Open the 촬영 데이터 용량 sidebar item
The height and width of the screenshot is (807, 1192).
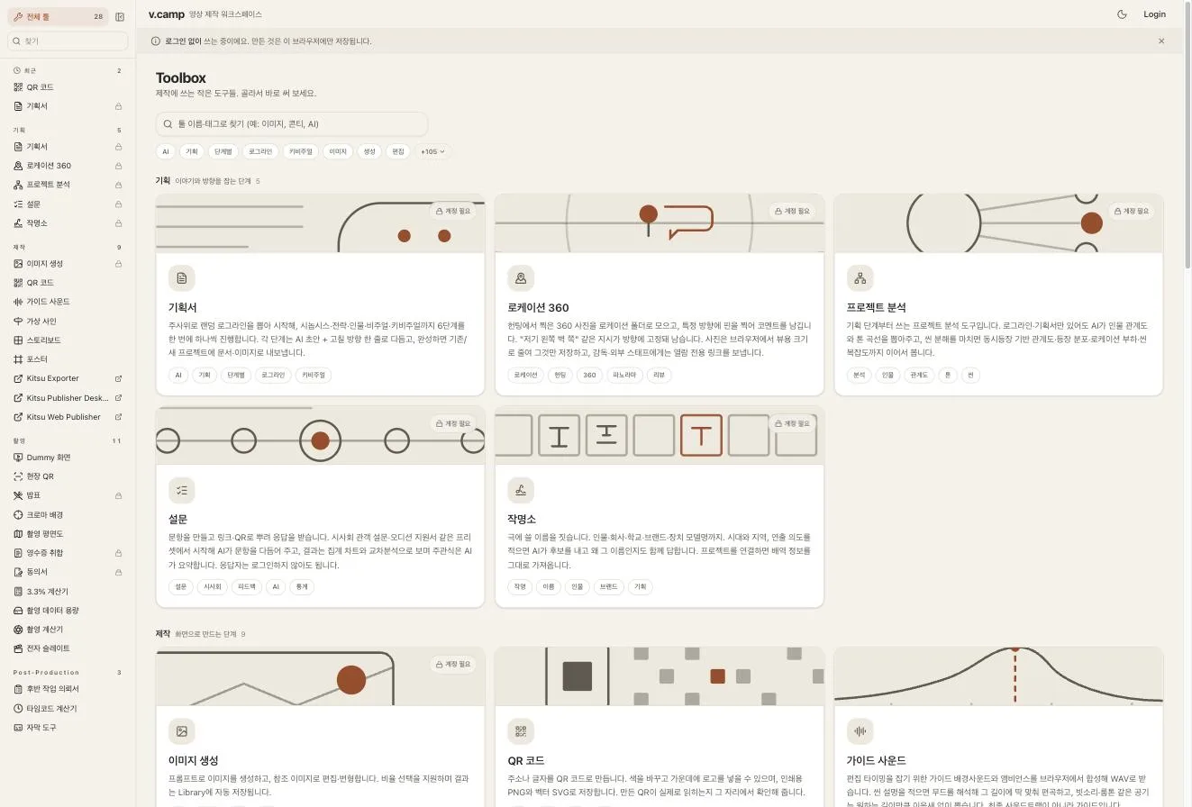68,611
